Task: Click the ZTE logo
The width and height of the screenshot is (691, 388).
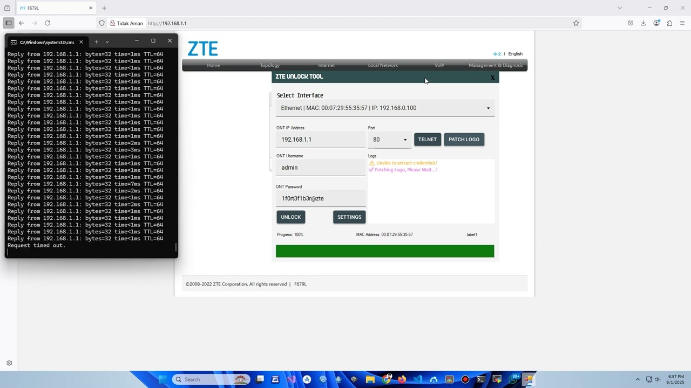Action: (202, 48)
